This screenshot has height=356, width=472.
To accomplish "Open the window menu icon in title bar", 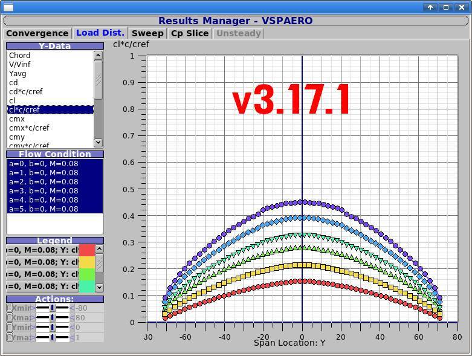I will (x=8, y=7).
